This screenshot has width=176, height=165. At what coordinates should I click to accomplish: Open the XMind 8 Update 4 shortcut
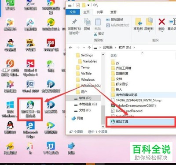coord(30,67)
